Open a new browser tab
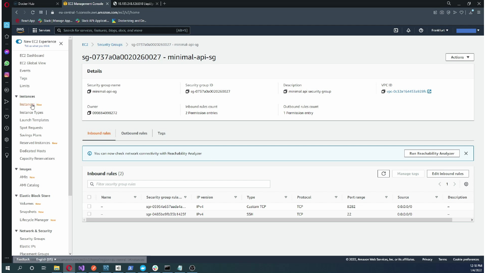 (164, 3)
